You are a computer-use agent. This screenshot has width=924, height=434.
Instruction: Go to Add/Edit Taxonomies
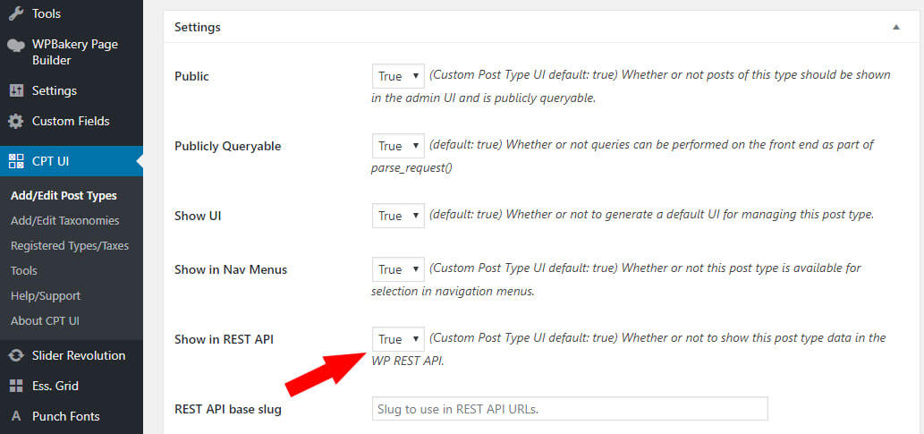[64, 220]
